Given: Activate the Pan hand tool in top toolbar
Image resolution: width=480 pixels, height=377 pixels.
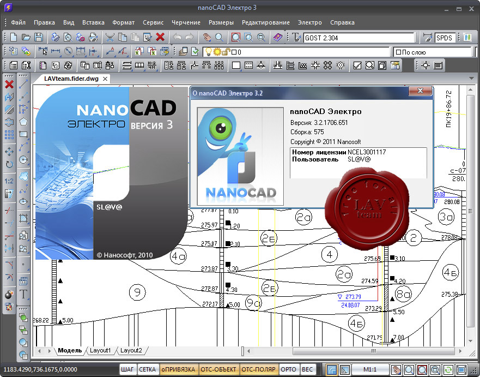Looking at the screenshot, I should (x=207, y=38).
